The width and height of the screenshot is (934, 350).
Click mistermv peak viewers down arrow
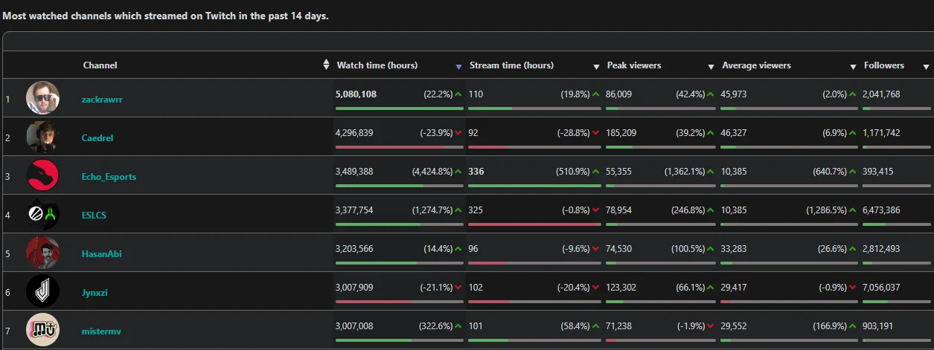point(711,326)
